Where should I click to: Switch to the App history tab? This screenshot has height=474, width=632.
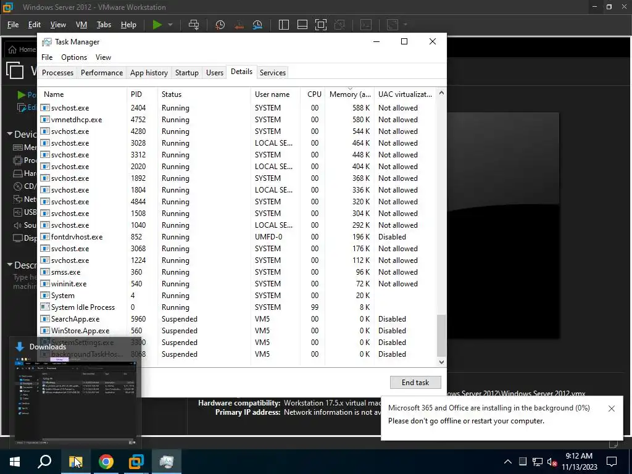coord(149,73)
